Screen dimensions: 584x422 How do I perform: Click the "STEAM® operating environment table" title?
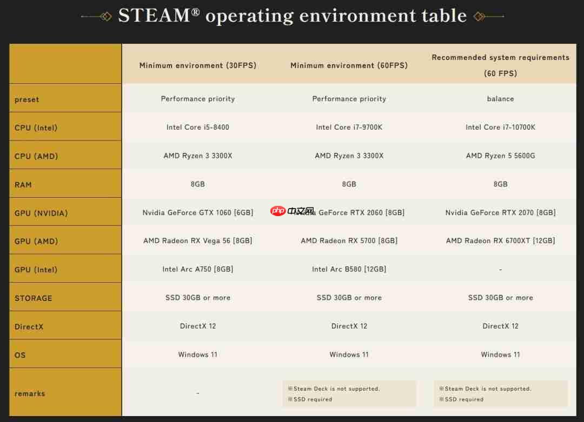coord(293,16)
